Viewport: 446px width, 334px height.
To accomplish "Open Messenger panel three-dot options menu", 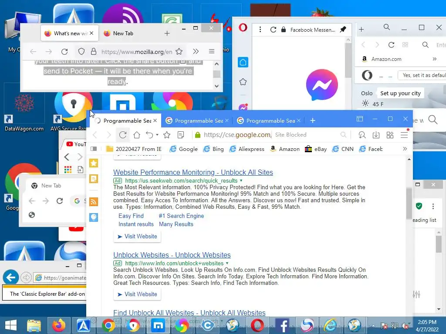I will [x=260, y=30].
